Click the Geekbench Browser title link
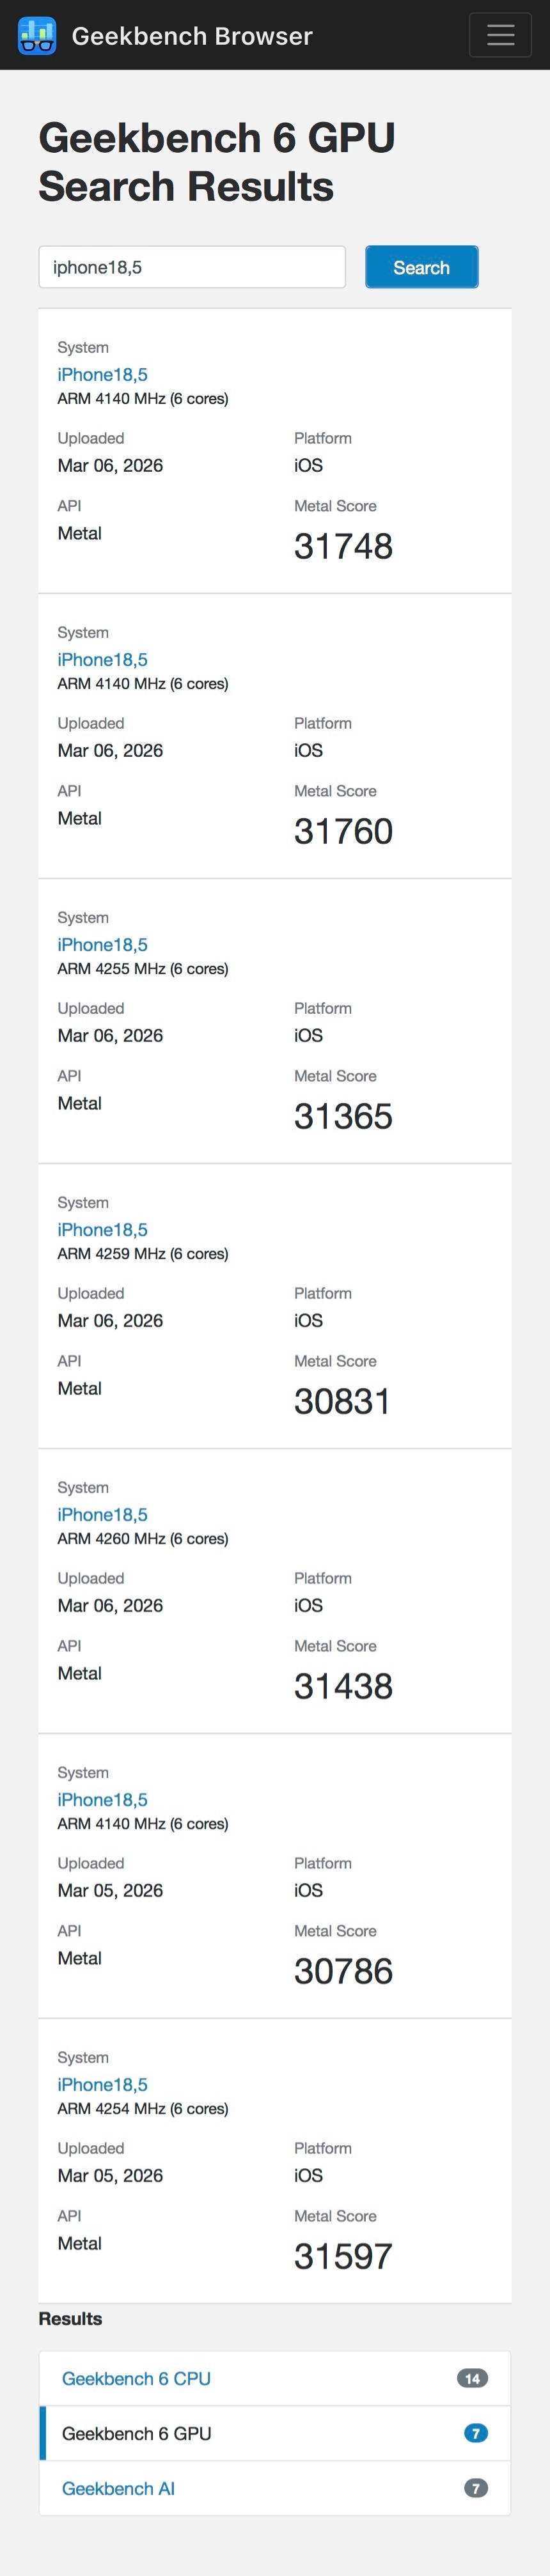550x2576 pixels. 192,36
